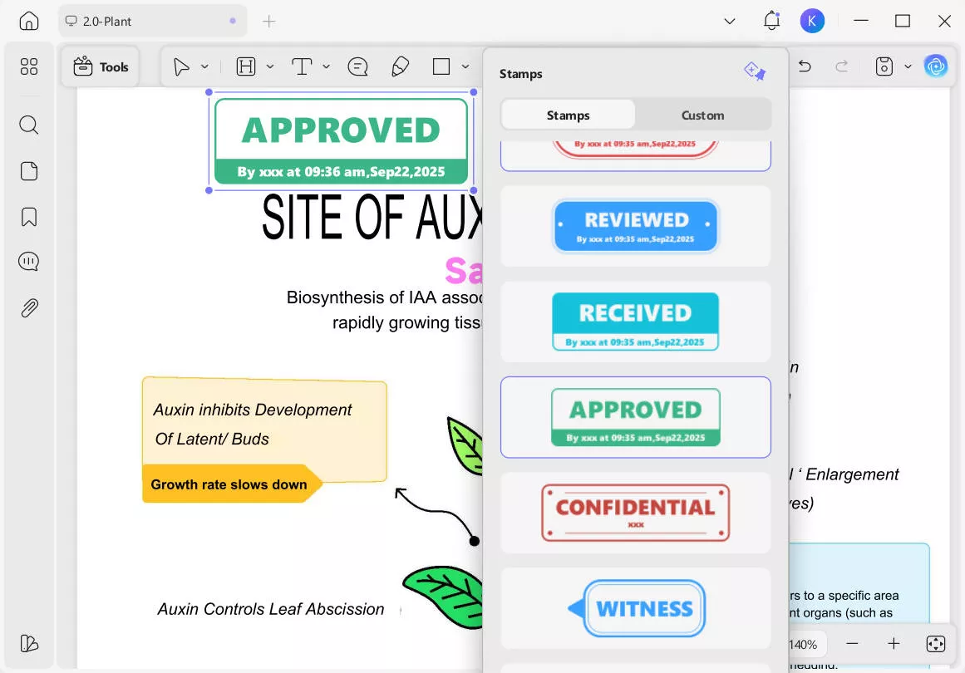Expand the text tool dropdown arrow

pyautogui.click(x=326, y=67)
